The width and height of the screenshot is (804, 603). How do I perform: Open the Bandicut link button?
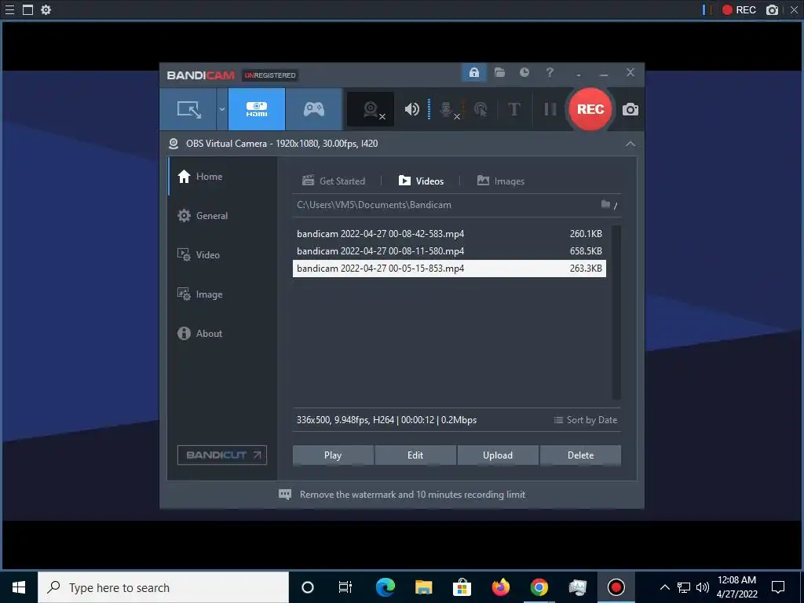pos(222,455)
